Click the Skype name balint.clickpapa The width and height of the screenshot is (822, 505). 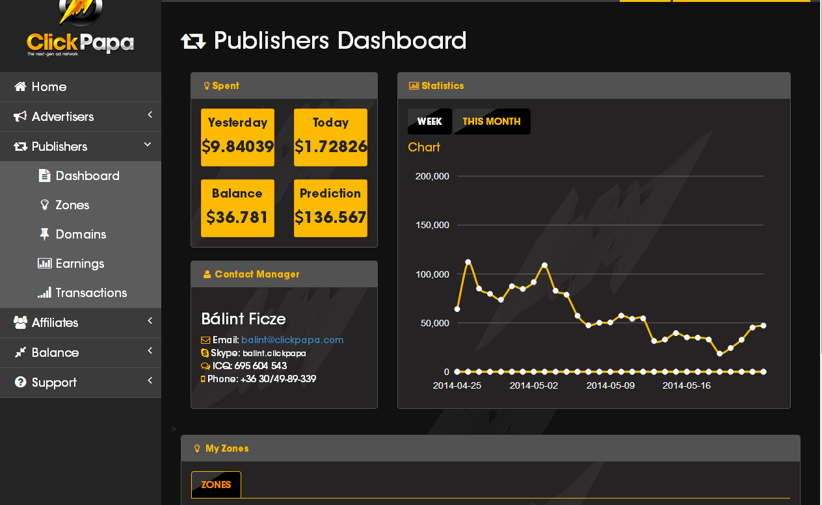tap(274, 354)
